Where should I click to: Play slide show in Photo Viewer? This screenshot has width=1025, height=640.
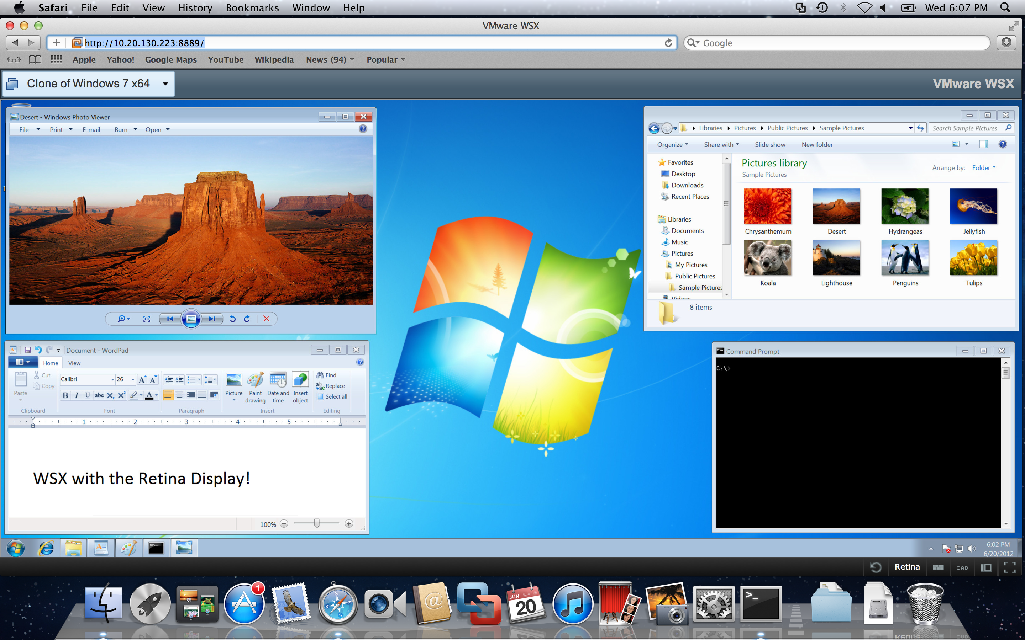(191, 319)
